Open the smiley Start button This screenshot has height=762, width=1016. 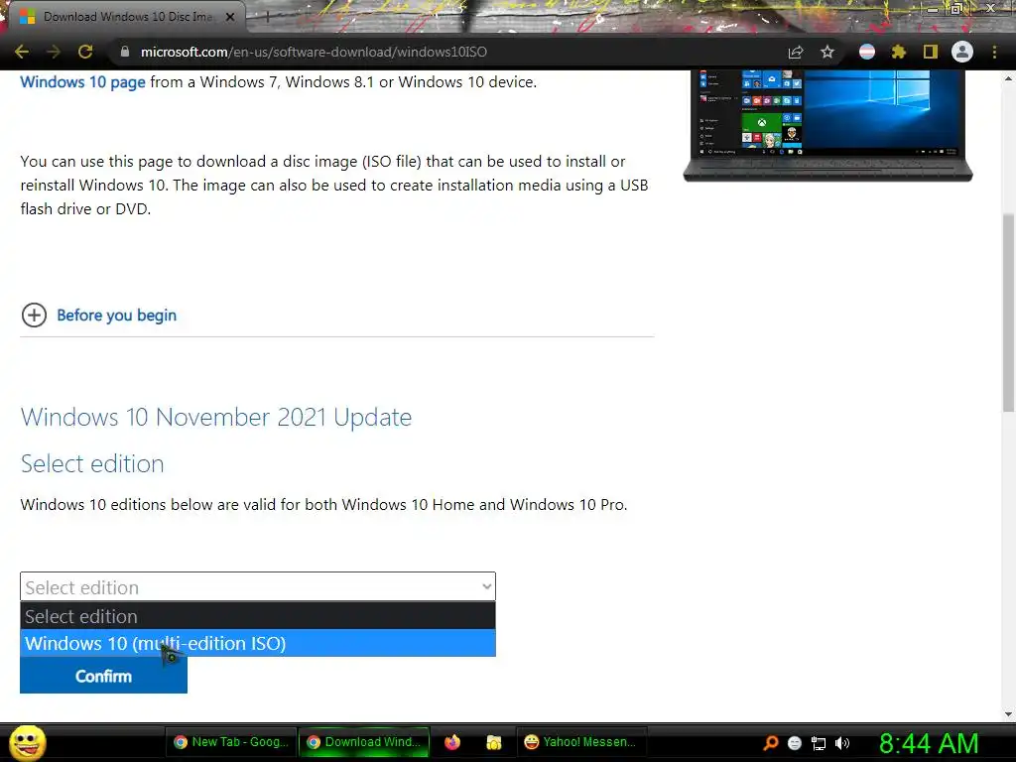point(27,742)
